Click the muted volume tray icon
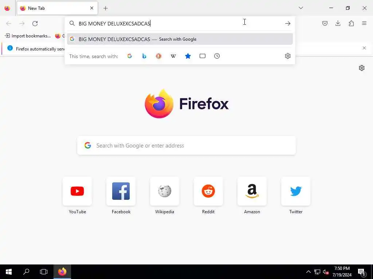 (x=326, y=272)
